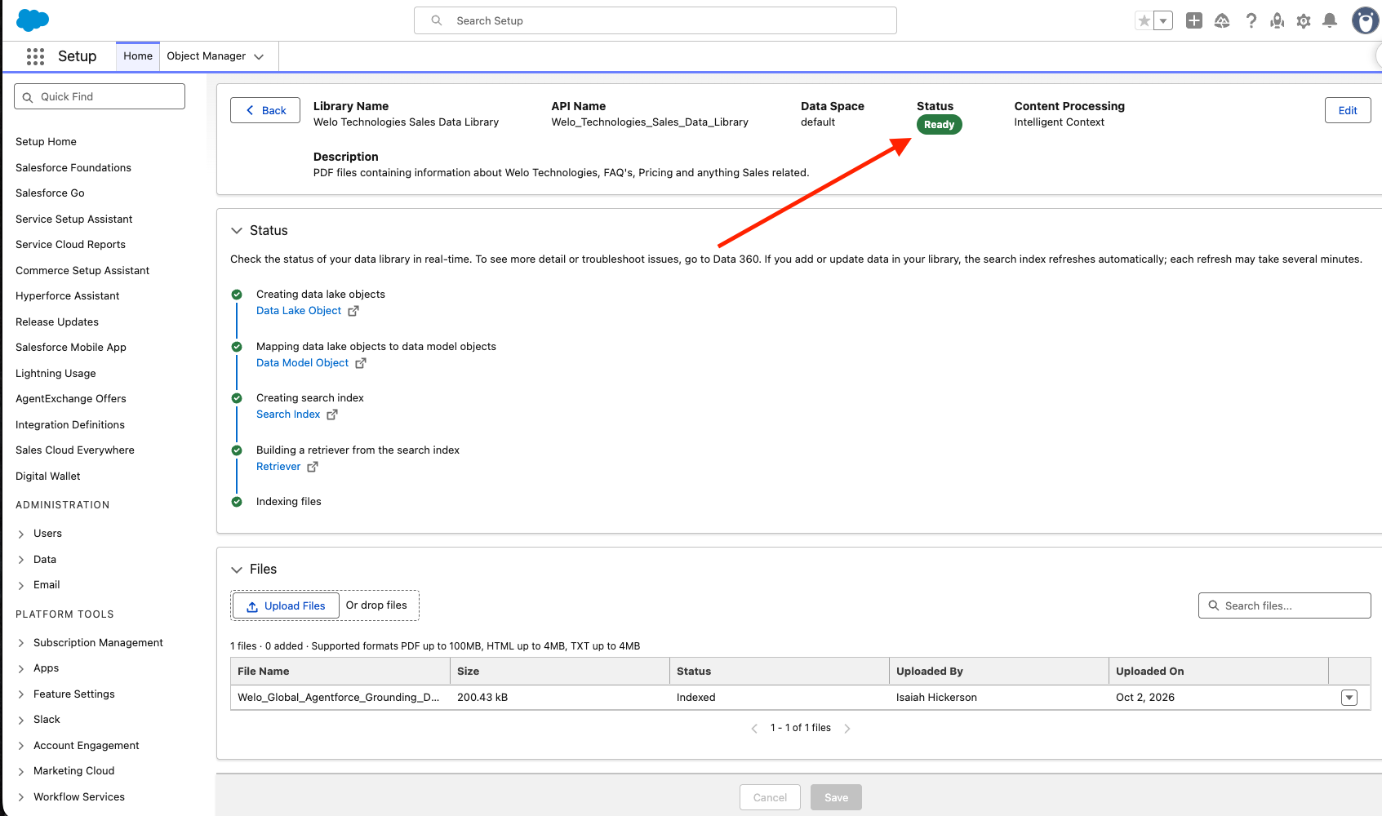1382x816 pixels.
Task: Open the Retriever link
Action: 278,467
